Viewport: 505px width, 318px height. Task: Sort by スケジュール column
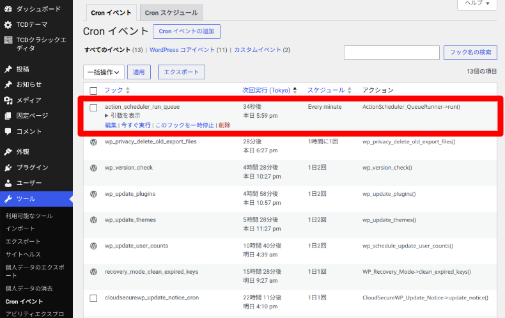pos(329,90)
